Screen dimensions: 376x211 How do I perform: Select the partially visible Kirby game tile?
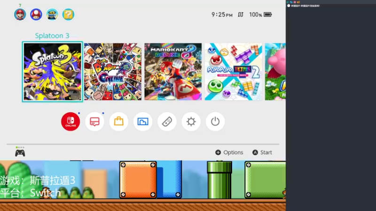point(275,72)
